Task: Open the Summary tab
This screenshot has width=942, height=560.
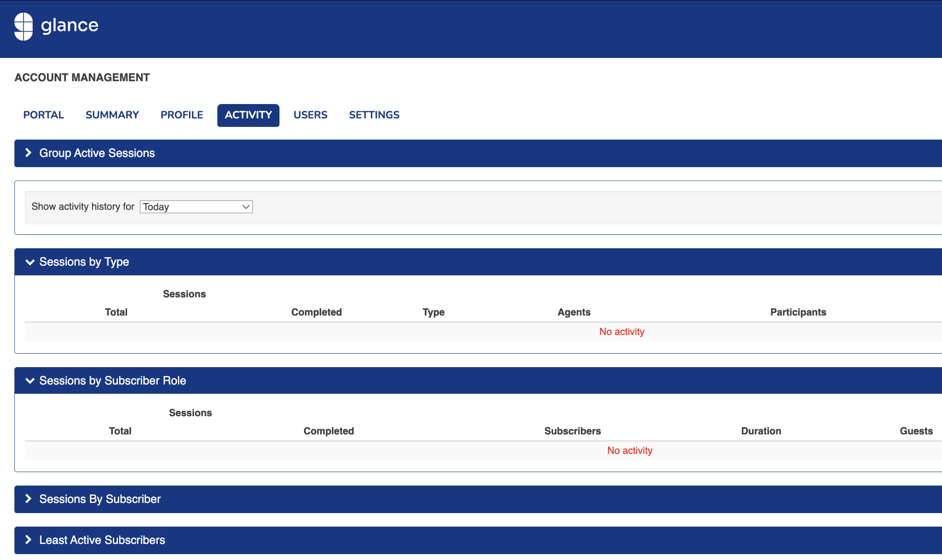Action: click(x=112, y=115)
